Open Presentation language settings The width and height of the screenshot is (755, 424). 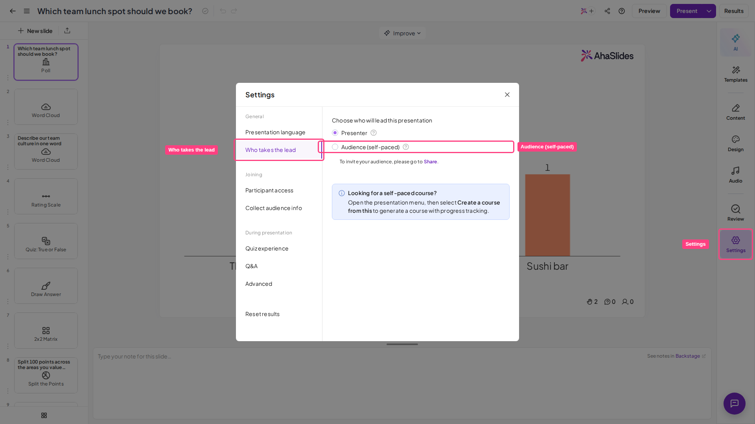pyautogui.click(x=279, y=132)
